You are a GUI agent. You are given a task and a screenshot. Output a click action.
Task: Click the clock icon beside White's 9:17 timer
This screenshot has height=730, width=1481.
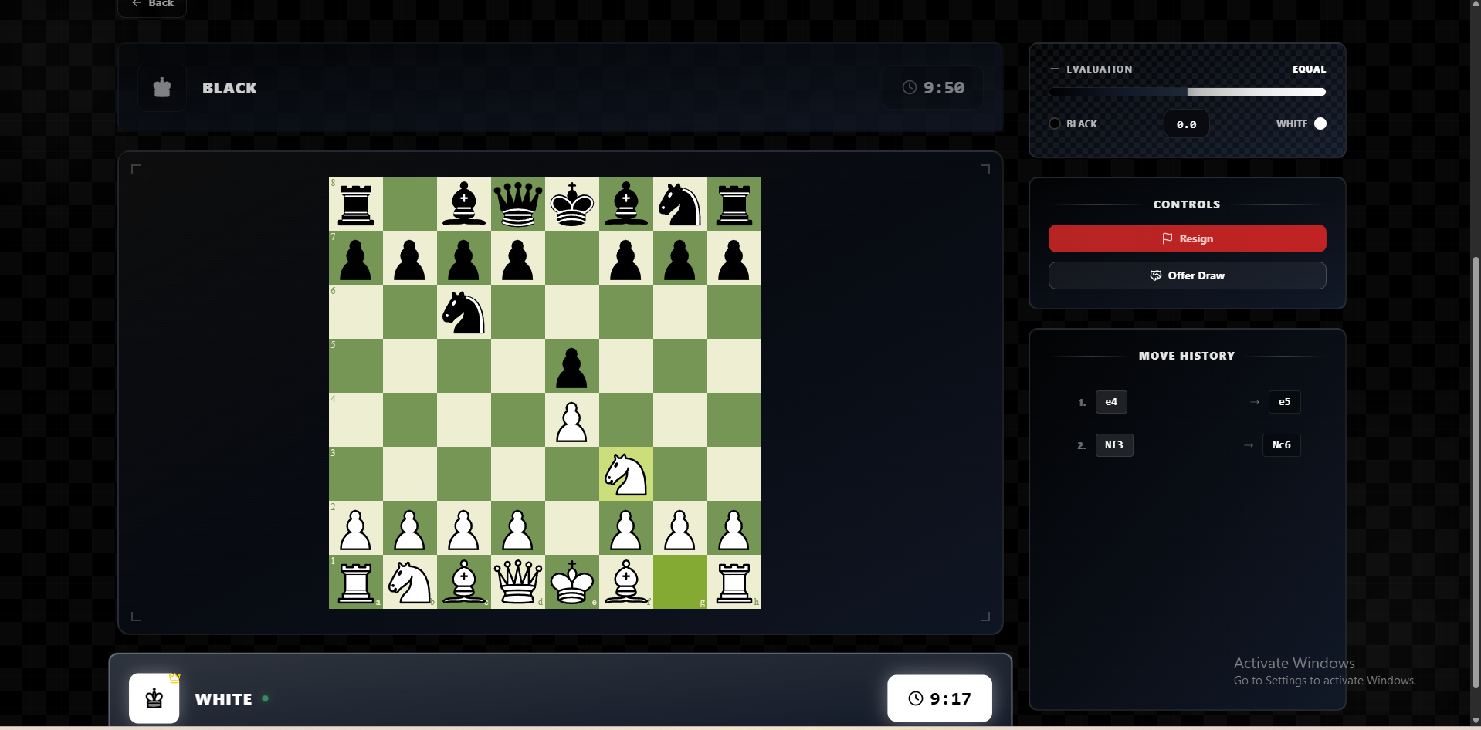[916, 698]
